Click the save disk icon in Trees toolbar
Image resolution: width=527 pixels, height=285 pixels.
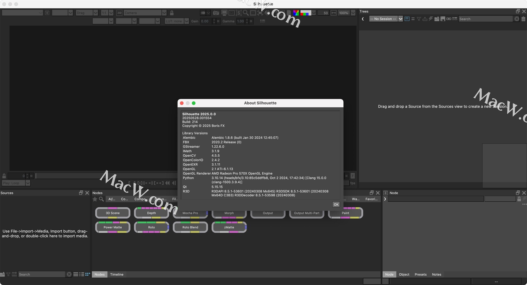point(443,19)
